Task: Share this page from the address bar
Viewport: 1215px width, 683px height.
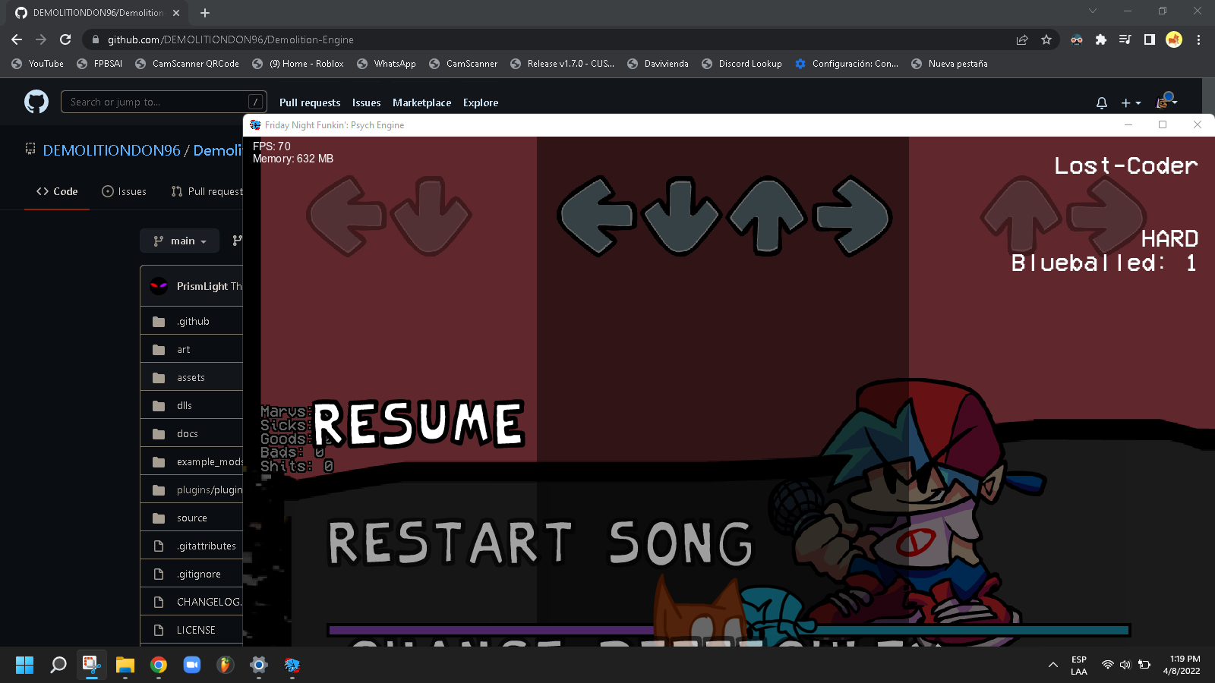Action: (1022, 39)
